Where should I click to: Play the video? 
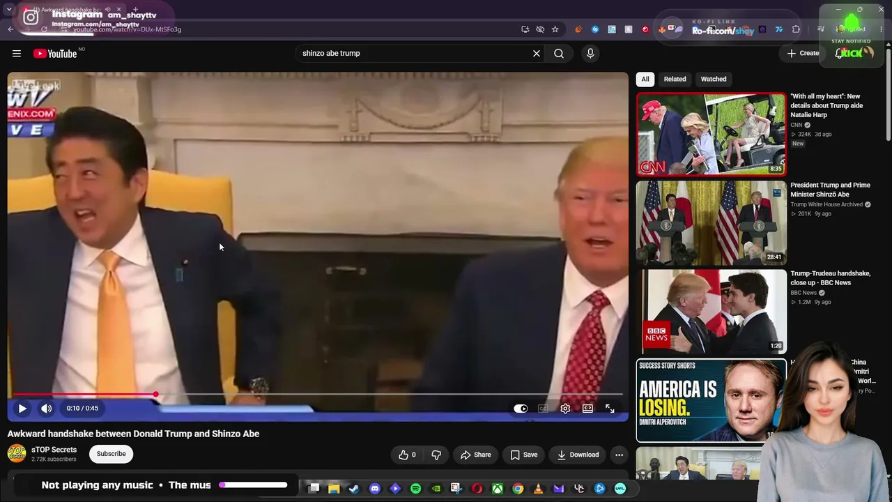tap(22, 409)
